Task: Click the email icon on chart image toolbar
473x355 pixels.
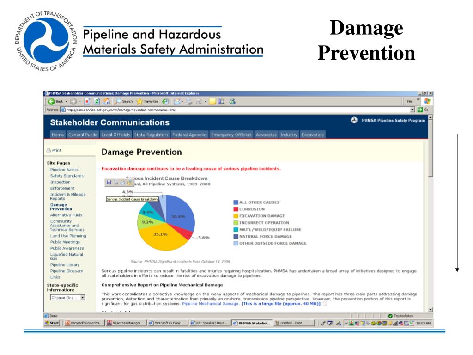Action: [123, 182]
